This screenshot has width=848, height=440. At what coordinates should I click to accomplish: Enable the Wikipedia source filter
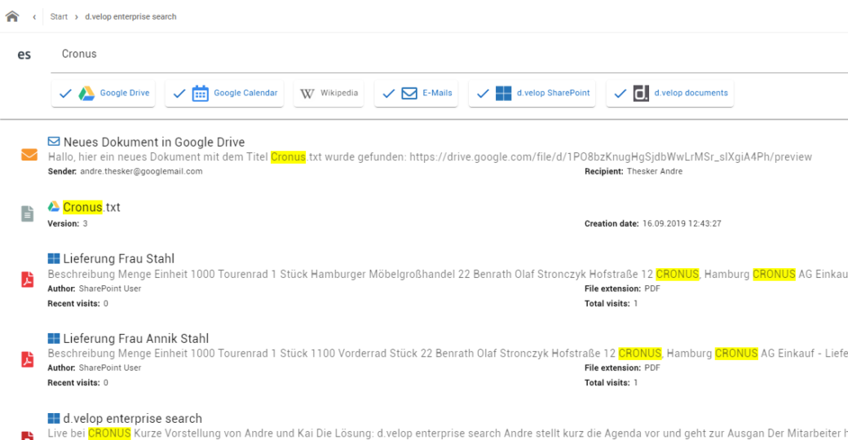[x=329, y=93]
